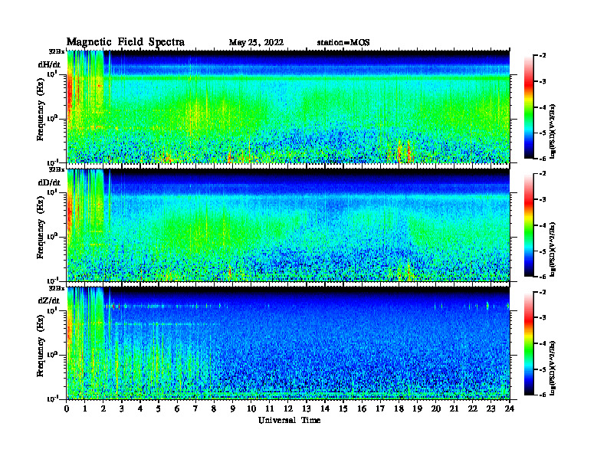Click the "station=MOS" label
Viewport: 607px width, 469px height.
(x=343, y=43)
